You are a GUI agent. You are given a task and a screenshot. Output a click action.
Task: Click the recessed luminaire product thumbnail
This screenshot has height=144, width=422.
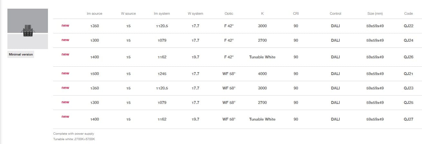click(28, 29)
